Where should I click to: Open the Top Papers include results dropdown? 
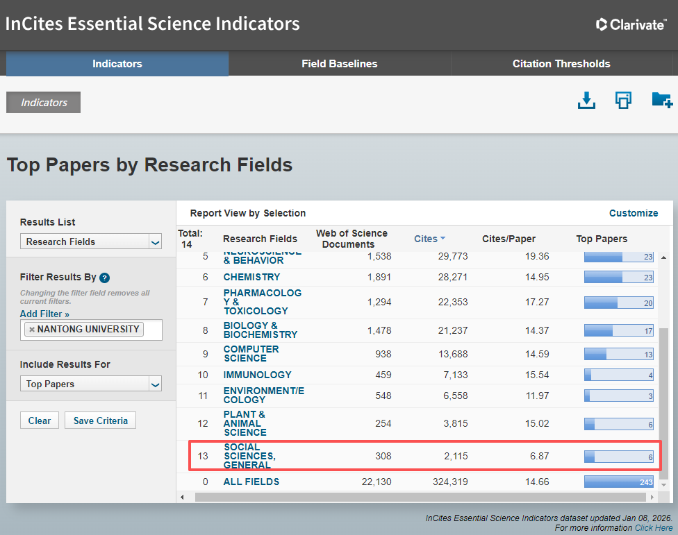tap(91, 384)
